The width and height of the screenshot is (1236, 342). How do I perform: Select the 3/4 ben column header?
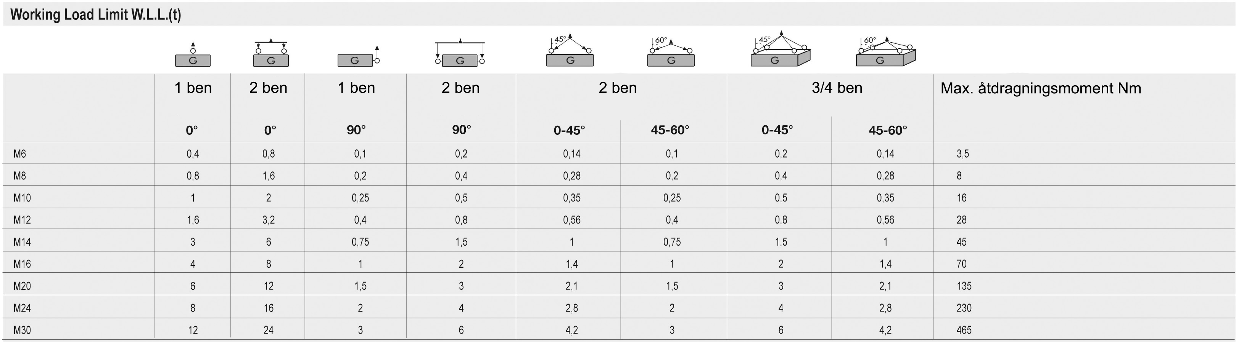point(837,88)
